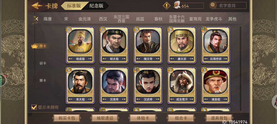The width and height of the screenshot is (277, 124).
Task: Select the lotus icon next to 帝卡
Action: (34, 46)
